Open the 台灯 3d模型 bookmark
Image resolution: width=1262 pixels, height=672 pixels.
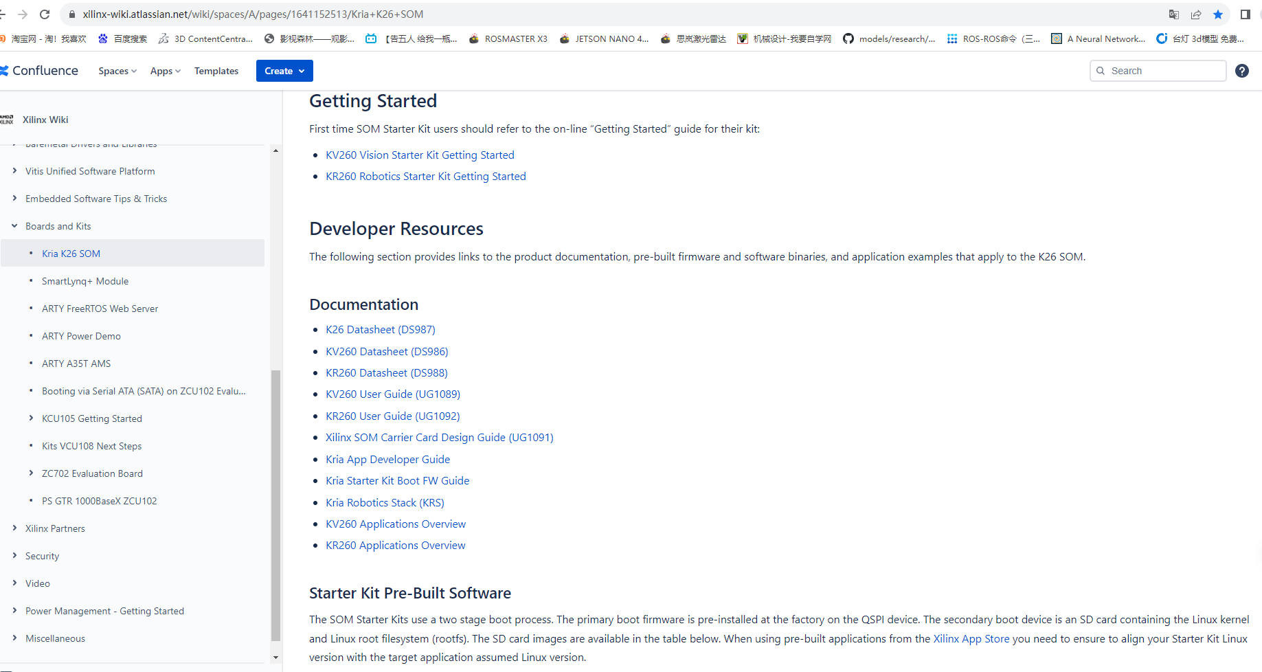tap(1200, 39)
